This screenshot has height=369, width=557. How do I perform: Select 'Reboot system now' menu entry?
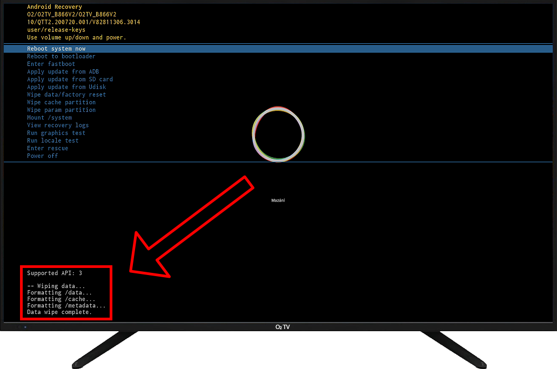(x=56, y=49)
